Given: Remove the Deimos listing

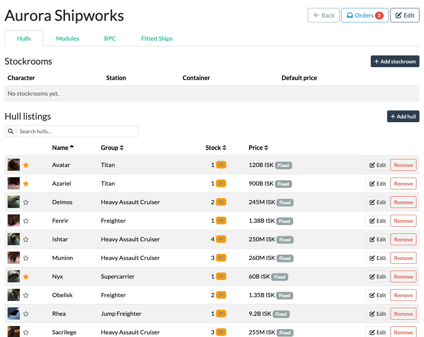Looking at the screenshot, I should pyautogui.click(x=403, y=202).
